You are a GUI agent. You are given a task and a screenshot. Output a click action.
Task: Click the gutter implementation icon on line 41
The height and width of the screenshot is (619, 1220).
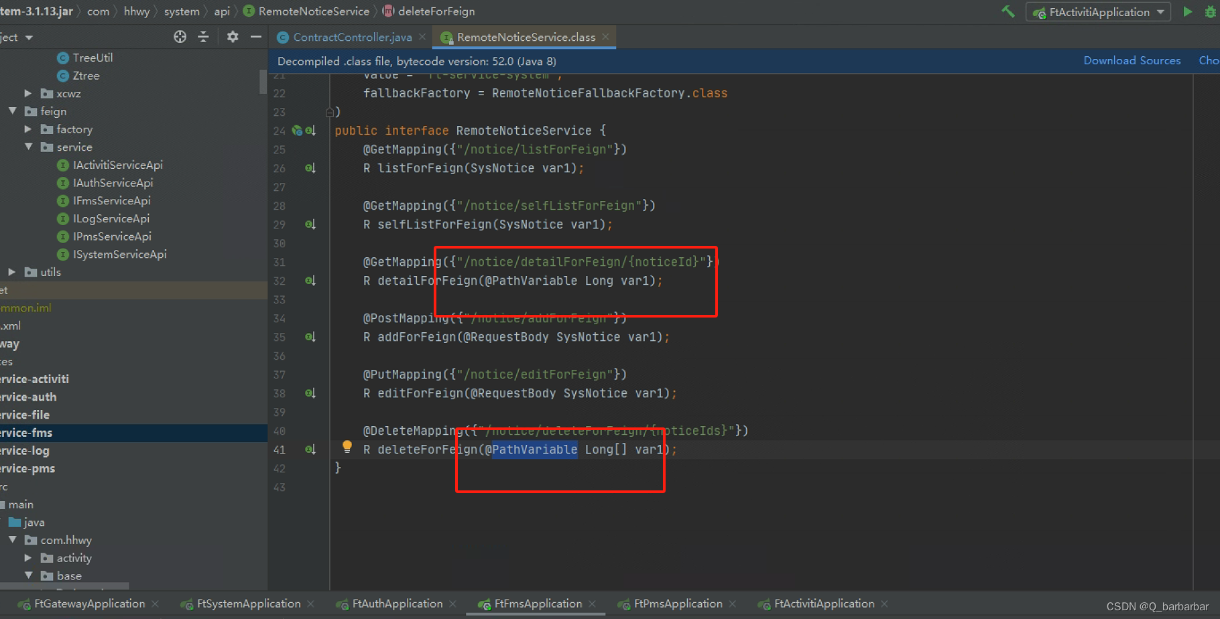[x=310, y=450]
